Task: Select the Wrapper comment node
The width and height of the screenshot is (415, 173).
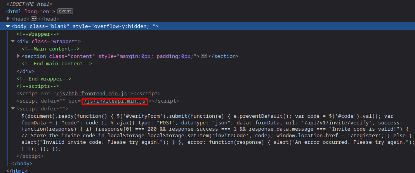Action: pyautogui.click(x=38, y=34)
